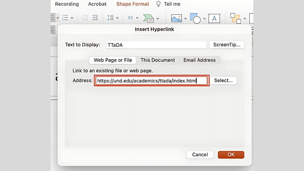Click the Tell me lightbulb icon

coord(159,4)
